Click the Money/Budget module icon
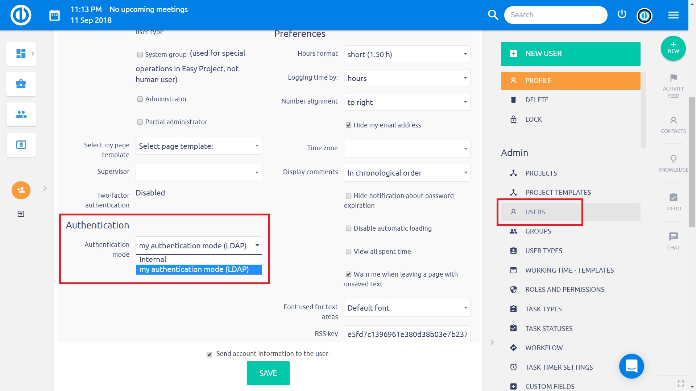696x391 pixels. click(21, 144)
